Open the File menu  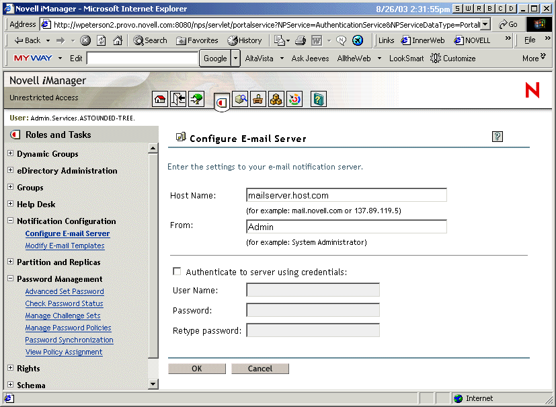530,40
